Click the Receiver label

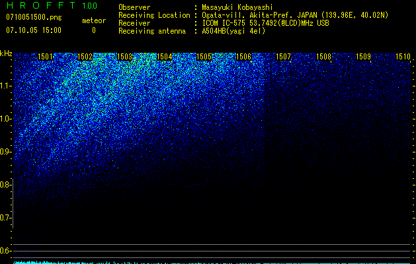pyautogui.click(x=134, y=23)
